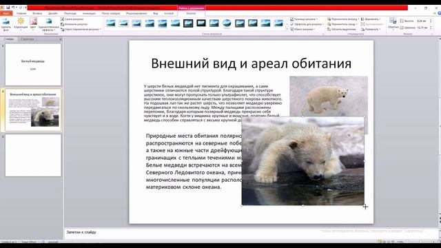The width and height of the screenshot is (441, 248).
Task: Click the Redo icon in quick access toolbar
Action: [x=20, y=8]
